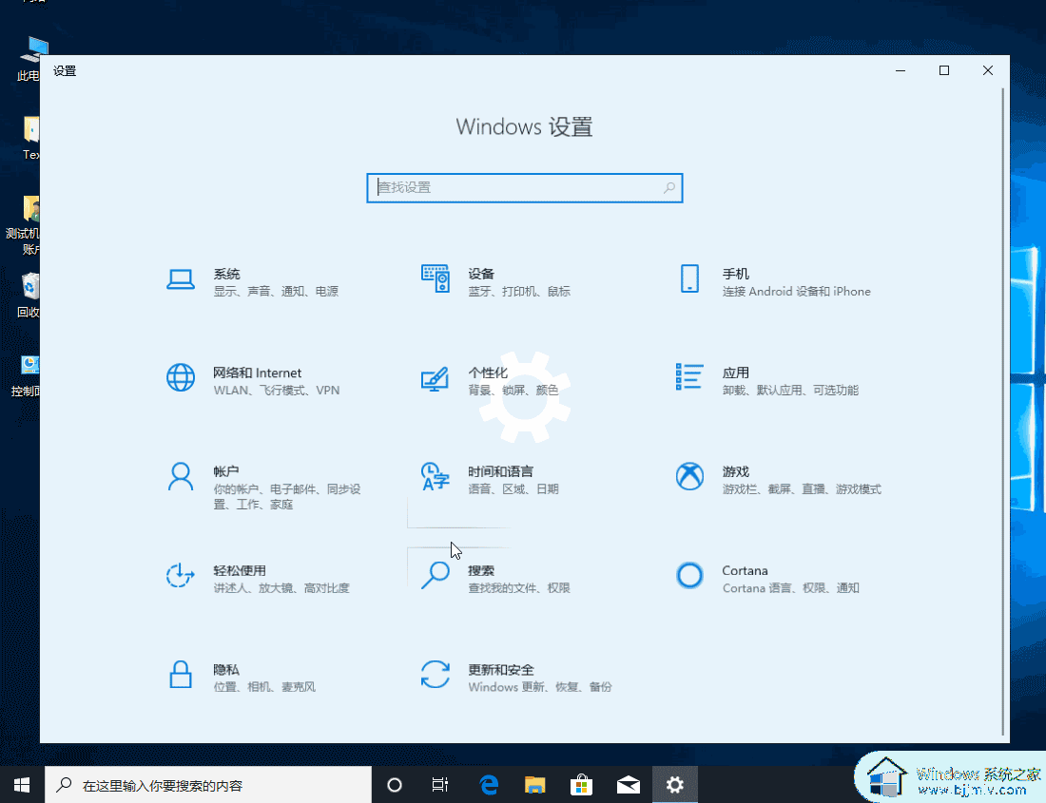Select the Settings gear on the taskbar

click(x=675, y=785)
